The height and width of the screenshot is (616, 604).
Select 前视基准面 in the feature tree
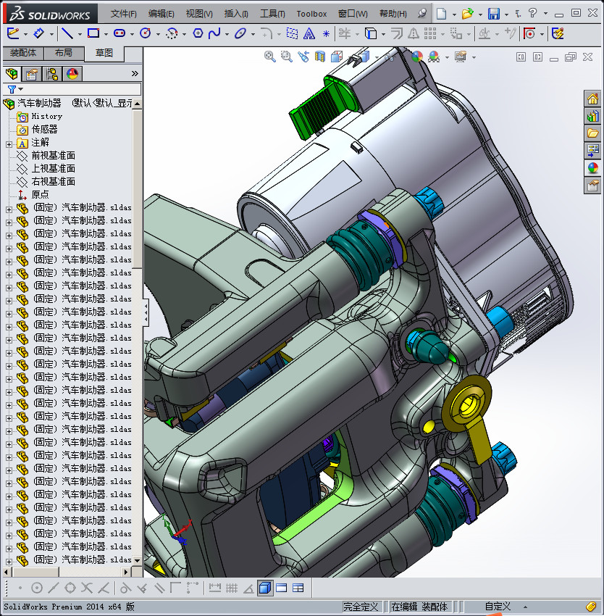(53, 156)
